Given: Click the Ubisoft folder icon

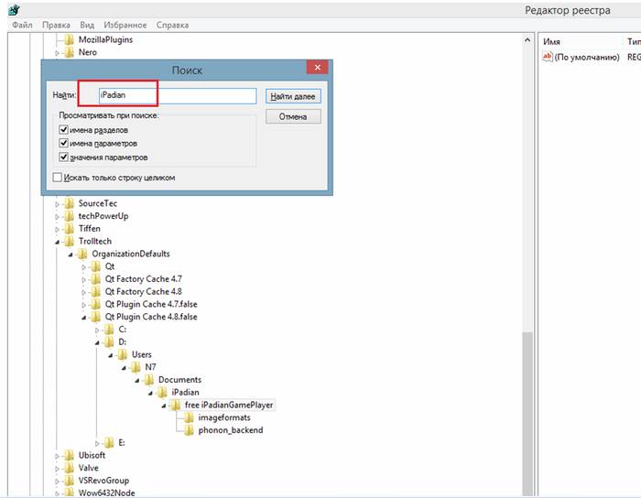Looking at the screenshot, I should pos(70,455).
